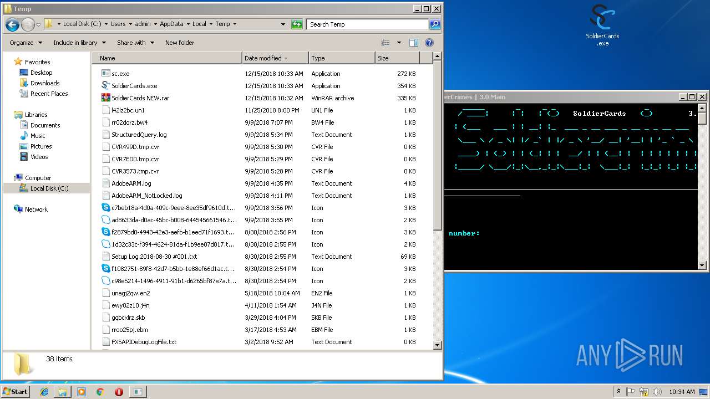
Task: Open the address bar history dropdown
Action: 283,24
